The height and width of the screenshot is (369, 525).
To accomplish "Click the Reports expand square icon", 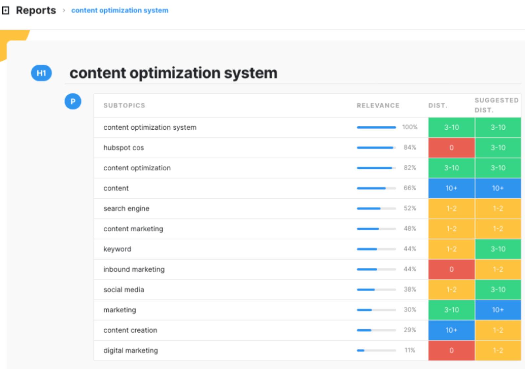I will [x=6, y=11].
